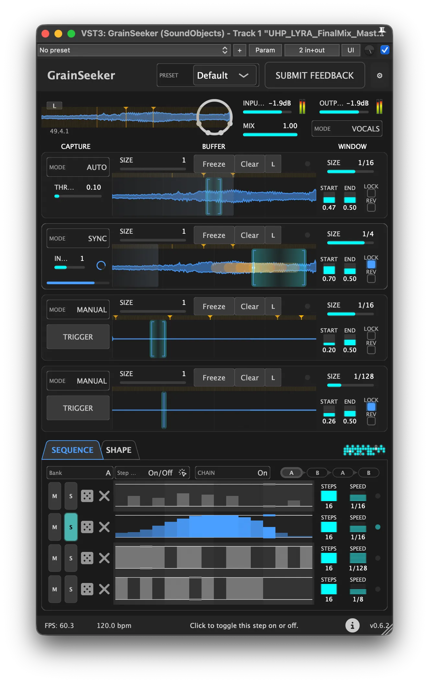Screen dimensions: 429x683
Task: Randomize first sequence row with dice icon
Action: coord(87,496)
